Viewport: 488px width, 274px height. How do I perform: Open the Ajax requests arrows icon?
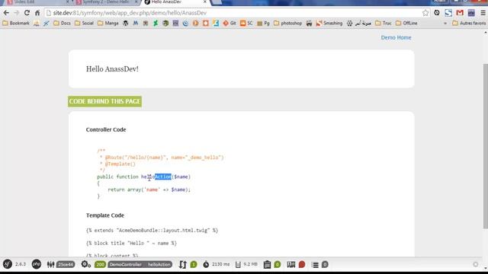[183, 264]
